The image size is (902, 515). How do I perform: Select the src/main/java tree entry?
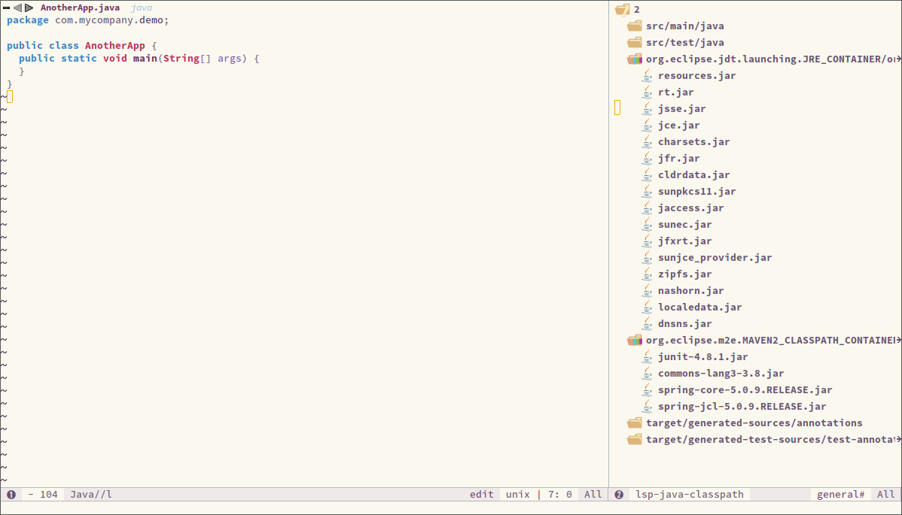[684, 26]
